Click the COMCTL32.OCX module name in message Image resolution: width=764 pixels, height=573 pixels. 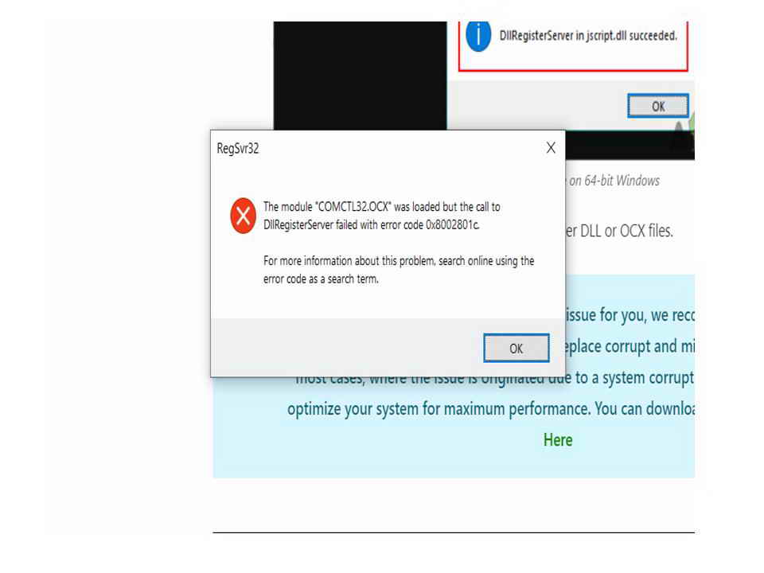coord(353,207)
